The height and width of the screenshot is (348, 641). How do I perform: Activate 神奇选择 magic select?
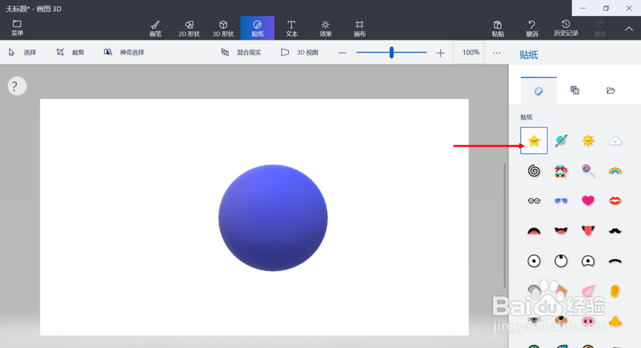[x=124, y=53]
